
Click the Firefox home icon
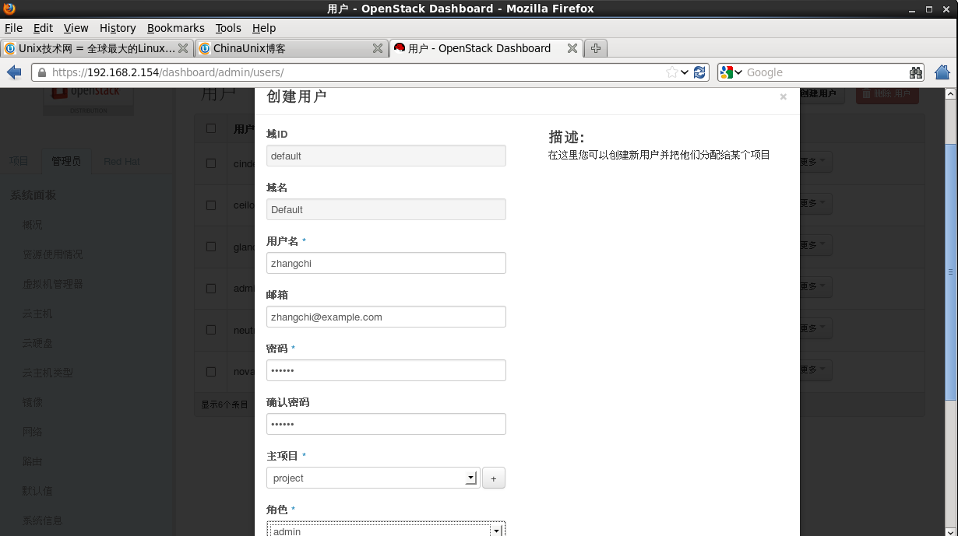(x=942, y=72)
